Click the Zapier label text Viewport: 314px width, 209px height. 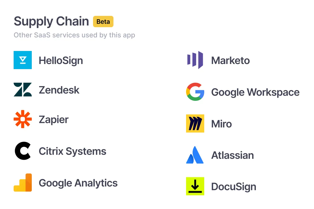pyautogui.click(x=54, y=119)
